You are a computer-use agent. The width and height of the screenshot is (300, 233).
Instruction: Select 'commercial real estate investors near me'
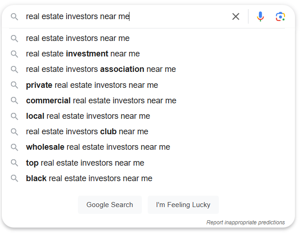[101, 101]
